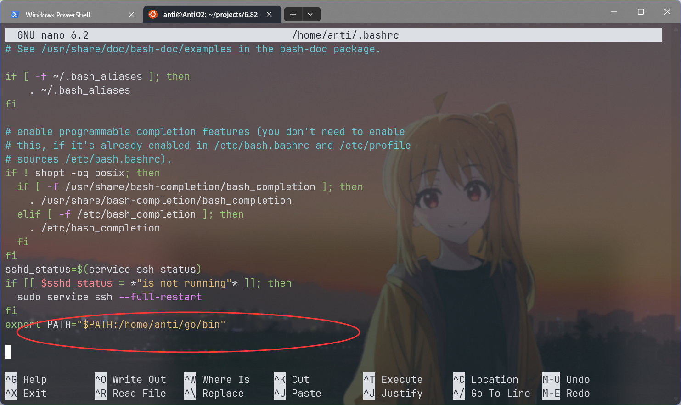Click the ^/ Go To Line shortcut
Viewport: 681px width, 405px height.
[x=491, y=394]
